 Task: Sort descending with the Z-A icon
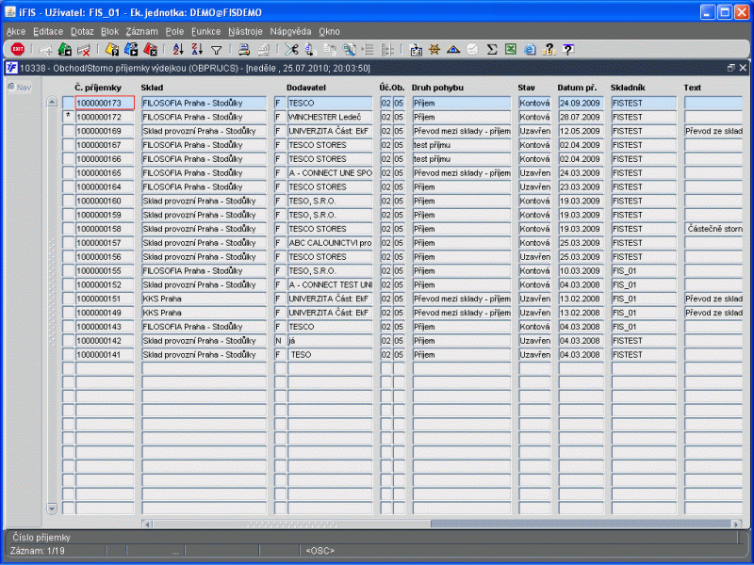pos(197,49)
